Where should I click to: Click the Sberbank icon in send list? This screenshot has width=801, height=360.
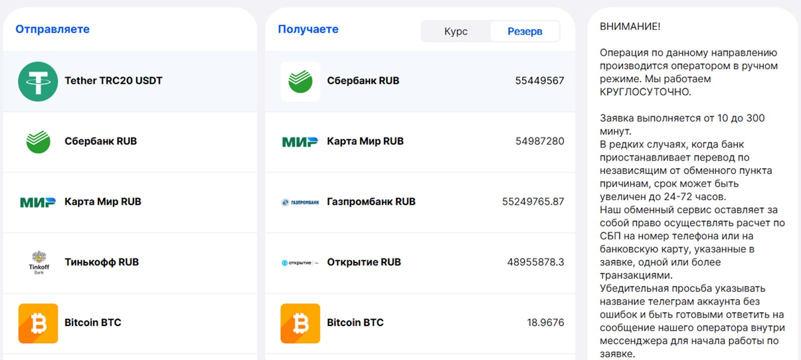click(x=38, y=142)
